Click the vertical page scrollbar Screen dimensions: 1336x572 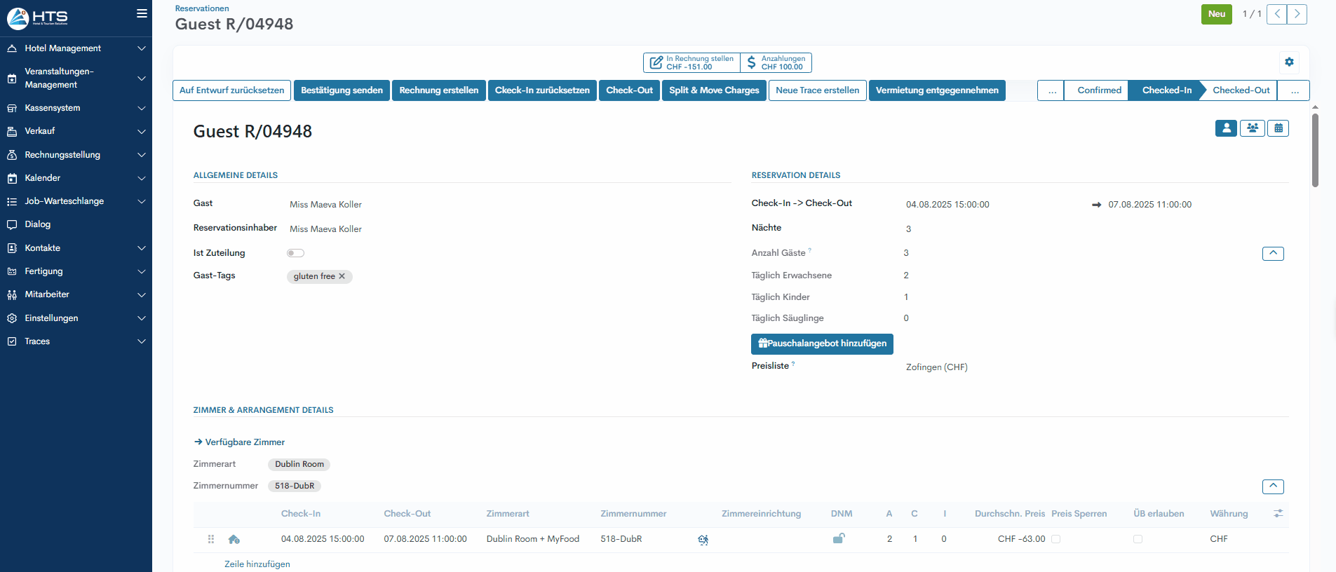[x=1315, y=151]
